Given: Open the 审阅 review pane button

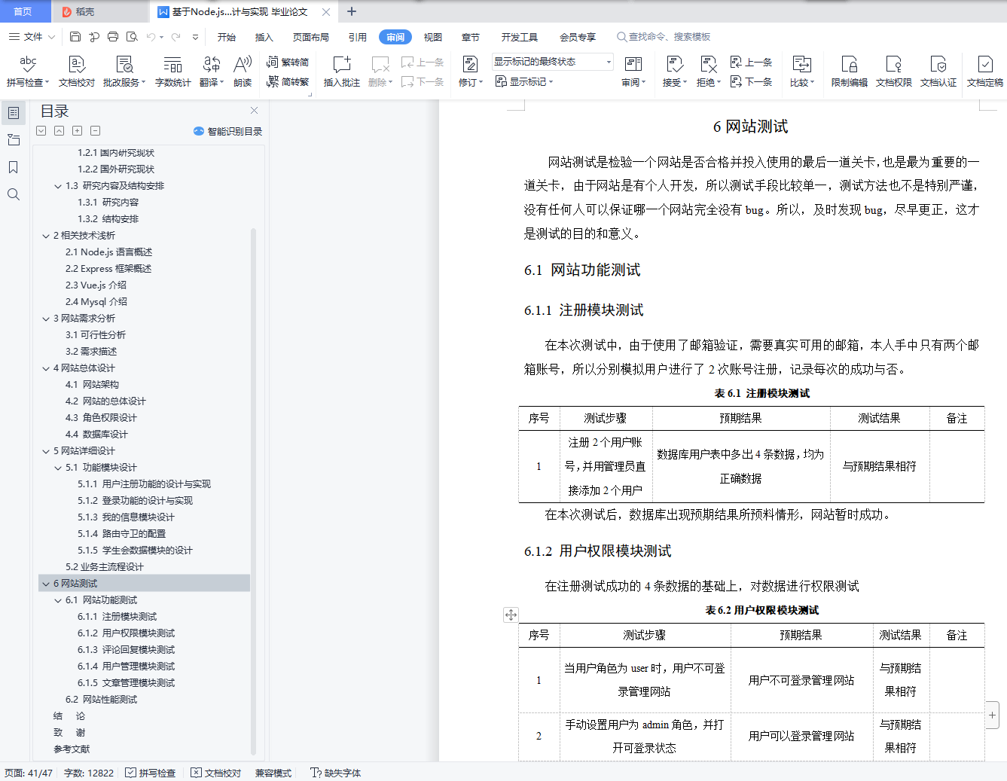Looking at the screenshot, I should (x=633, y=72).
